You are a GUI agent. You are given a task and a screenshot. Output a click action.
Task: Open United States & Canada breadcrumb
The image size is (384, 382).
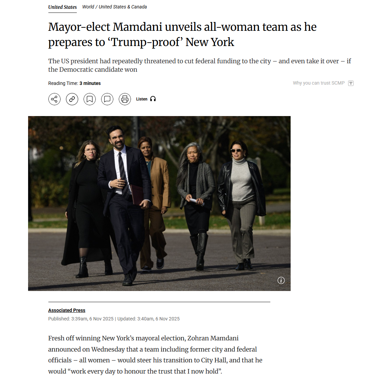123,7
